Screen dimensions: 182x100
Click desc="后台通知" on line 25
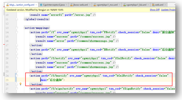coord(52,80)
